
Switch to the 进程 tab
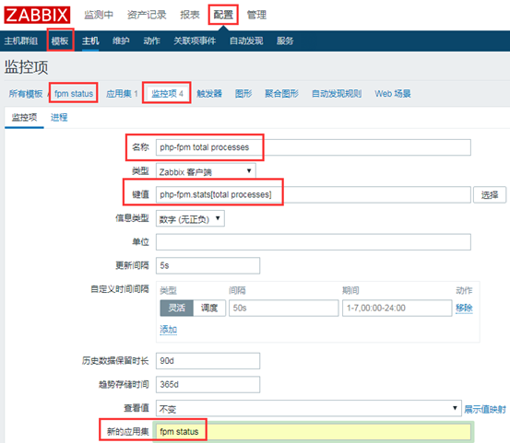coord(59,117)
